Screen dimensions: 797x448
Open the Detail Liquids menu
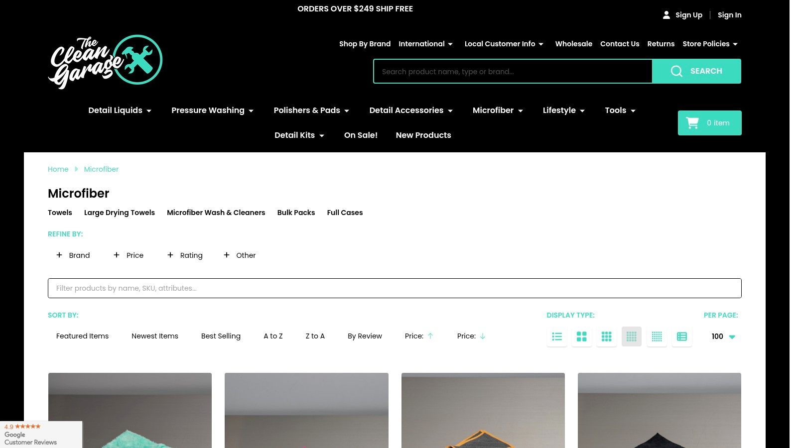pyautogui.click(x=120, y=111)
